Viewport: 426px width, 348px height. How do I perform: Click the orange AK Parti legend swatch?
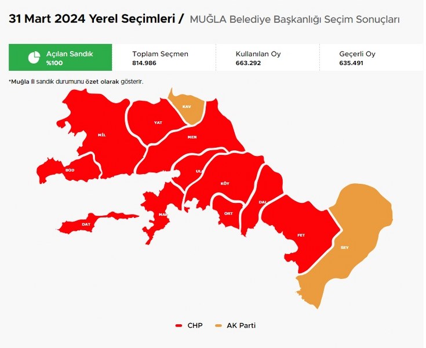click(x=219, y=325)
